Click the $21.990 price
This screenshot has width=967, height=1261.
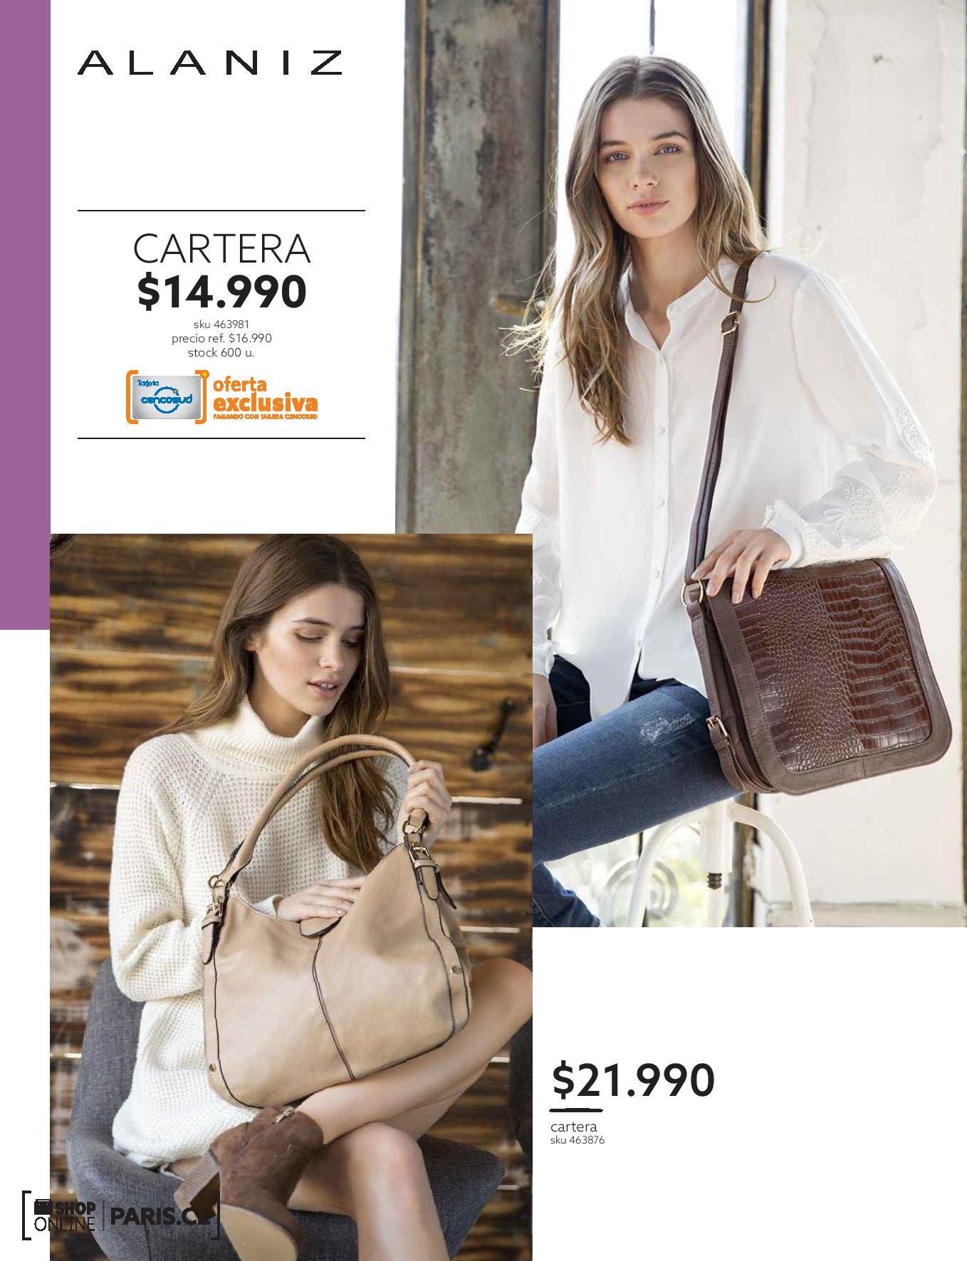[x=633, y=1080]
